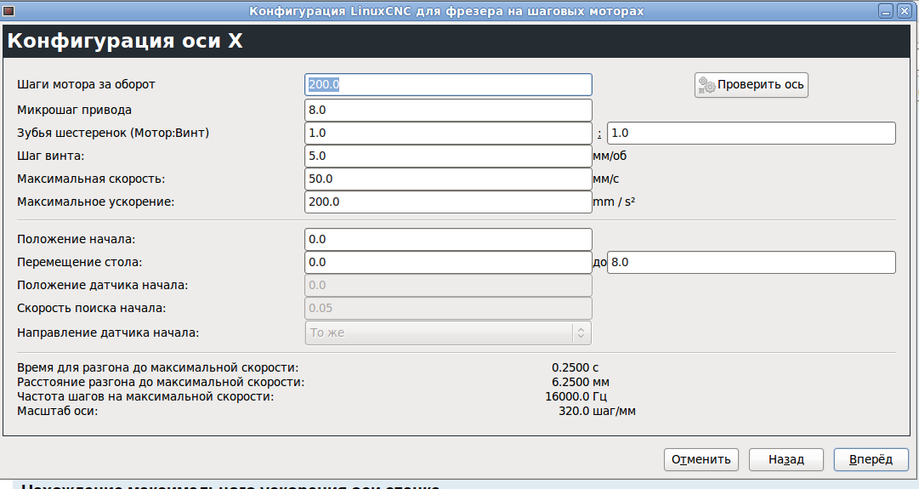Viewport: 919px width, 489px height.
Task: Click the Микрошаг привода label
Action: pos(75,110)
